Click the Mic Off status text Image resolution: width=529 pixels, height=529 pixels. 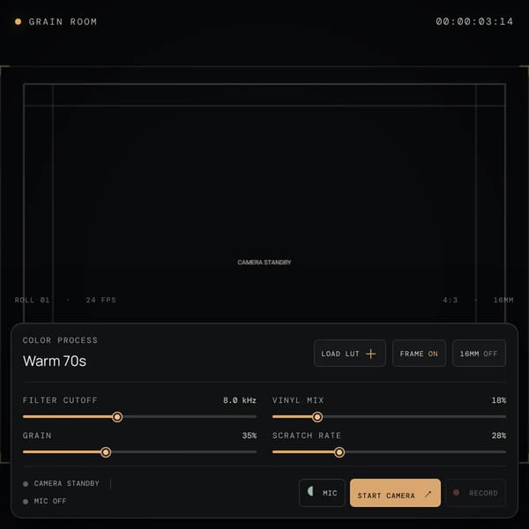coord(50,501)
